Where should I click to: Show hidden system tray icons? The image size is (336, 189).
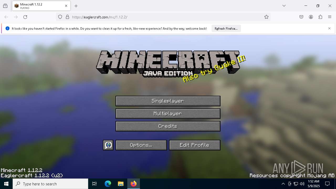tap(283, 184)
